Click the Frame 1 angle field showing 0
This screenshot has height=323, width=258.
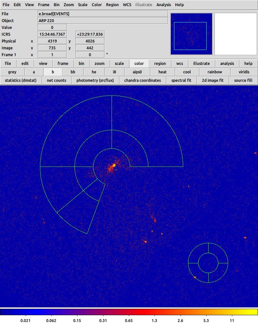coord(90,55)
